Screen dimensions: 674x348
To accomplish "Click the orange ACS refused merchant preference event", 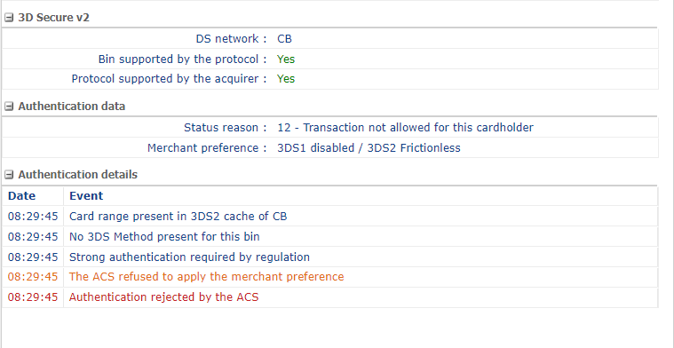I will pyautogui.click(x=206, y=277).
